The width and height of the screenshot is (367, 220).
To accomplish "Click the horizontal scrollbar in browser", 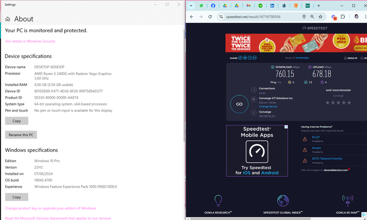I will (250, 219).
